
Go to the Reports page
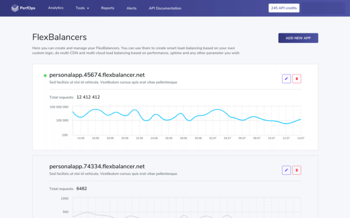coord(107,8)
